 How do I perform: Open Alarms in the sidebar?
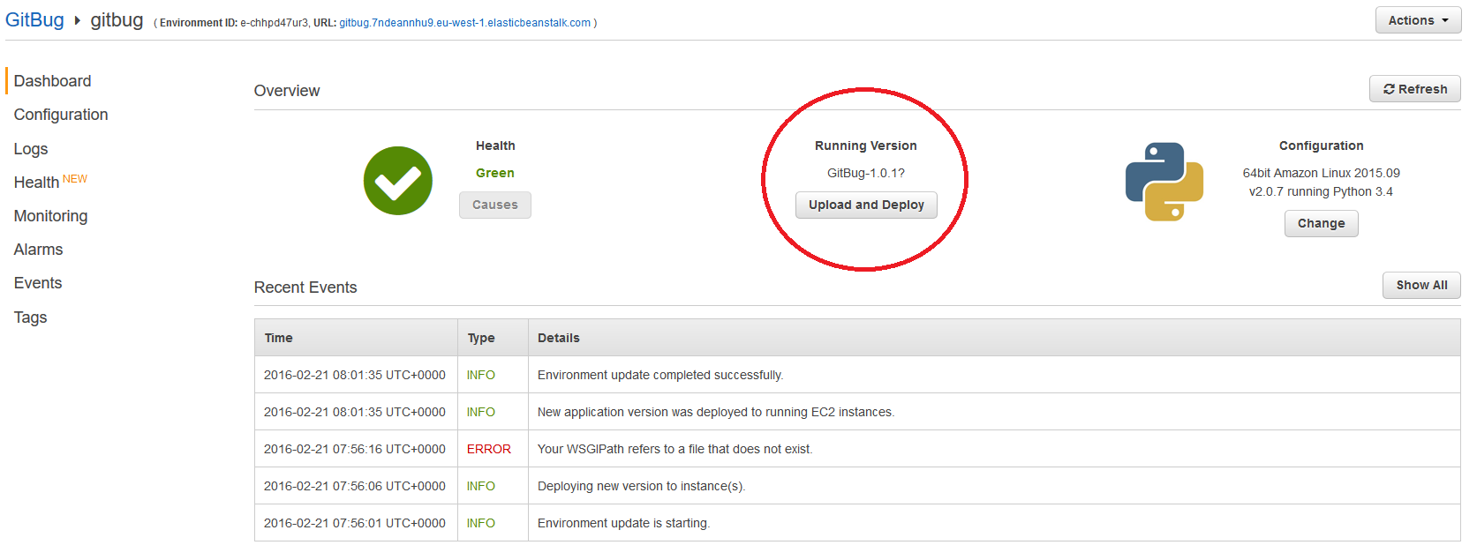38,250
